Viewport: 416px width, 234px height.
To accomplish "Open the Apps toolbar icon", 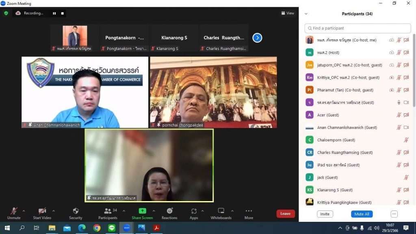I will pos(194,213).
